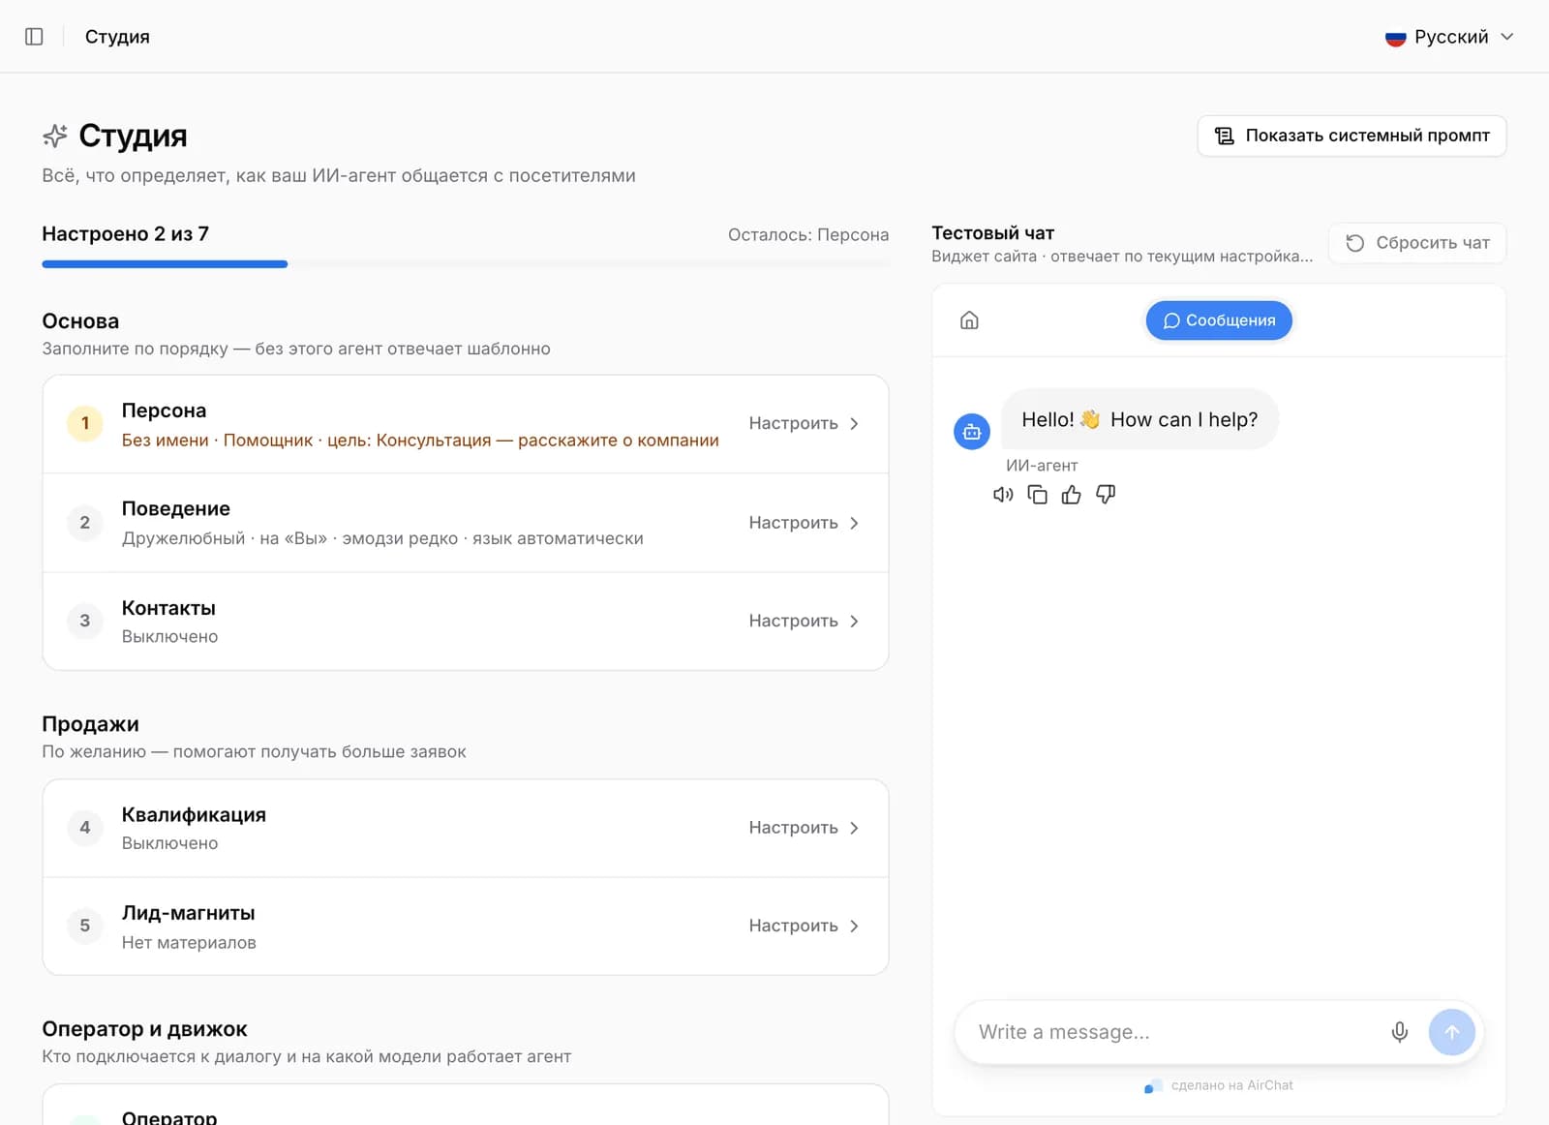
Task: Click the Russian flag icon
Action: point(1395,38)
